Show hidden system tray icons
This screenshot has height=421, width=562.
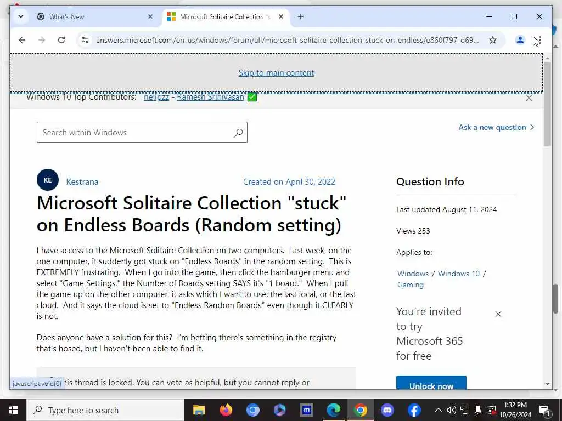438,410
